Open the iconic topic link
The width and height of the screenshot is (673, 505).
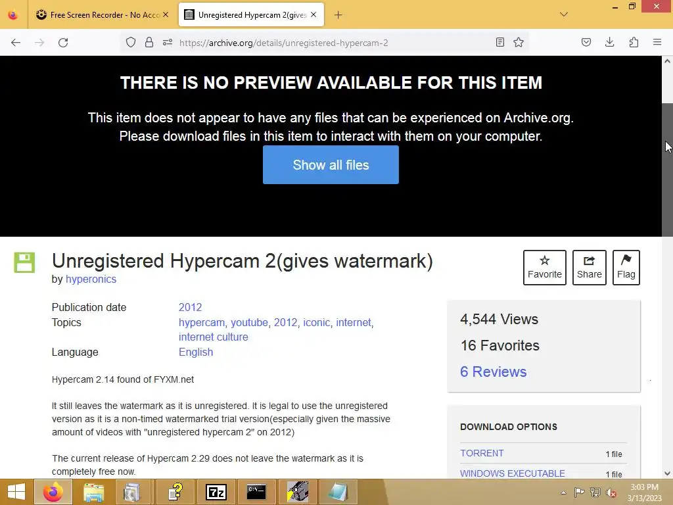pos(316,322)
